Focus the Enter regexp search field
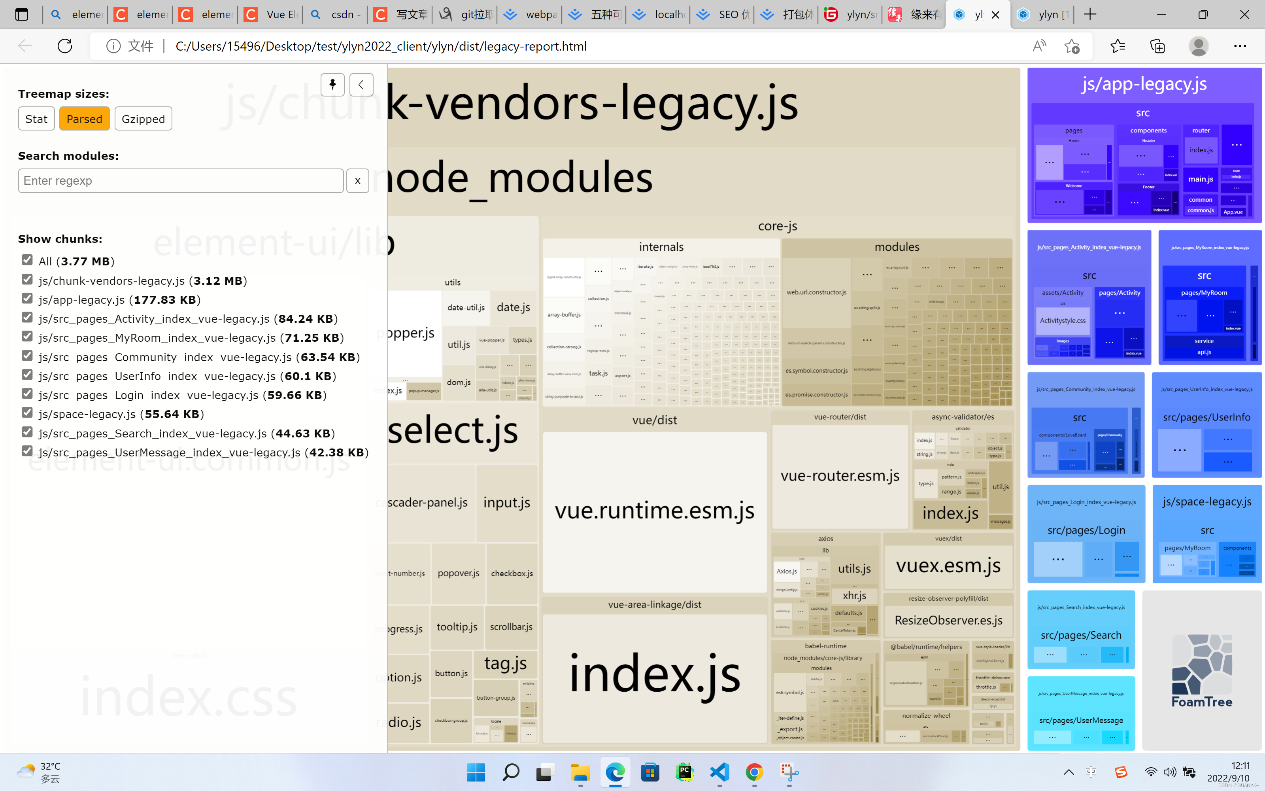This screenshot has width=1265, height=791. [180, 181]
